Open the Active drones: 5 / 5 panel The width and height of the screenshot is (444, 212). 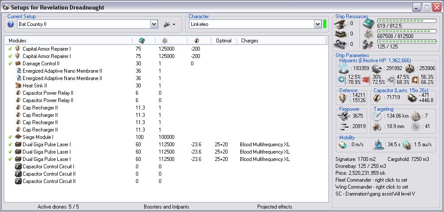coord(58,207)
